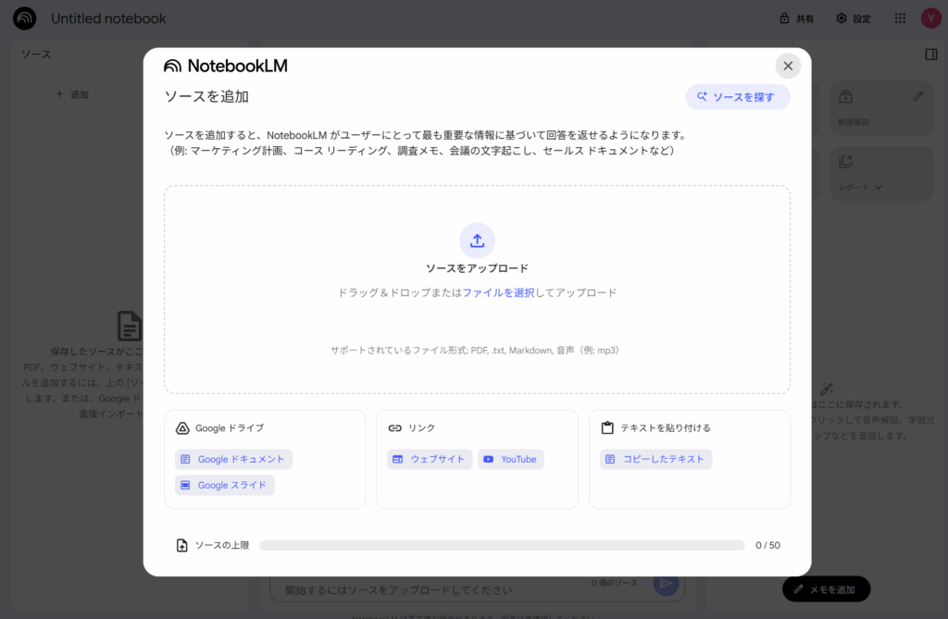Expand the レポート dropdown chevron
The height and width of the screenshot is (619, 948).
[x=879, y=188]
